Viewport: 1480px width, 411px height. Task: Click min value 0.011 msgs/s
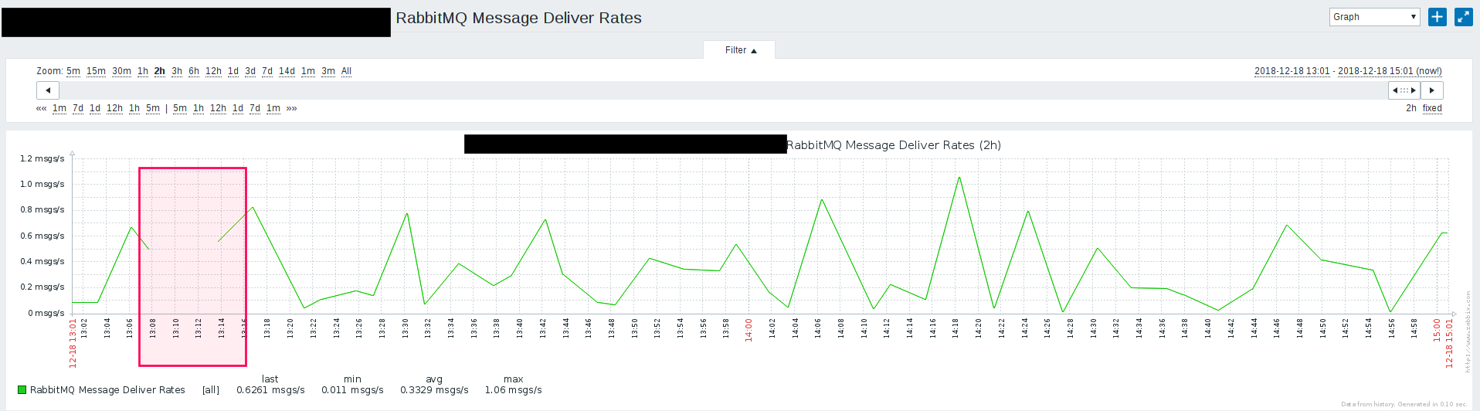click(352, 390)
